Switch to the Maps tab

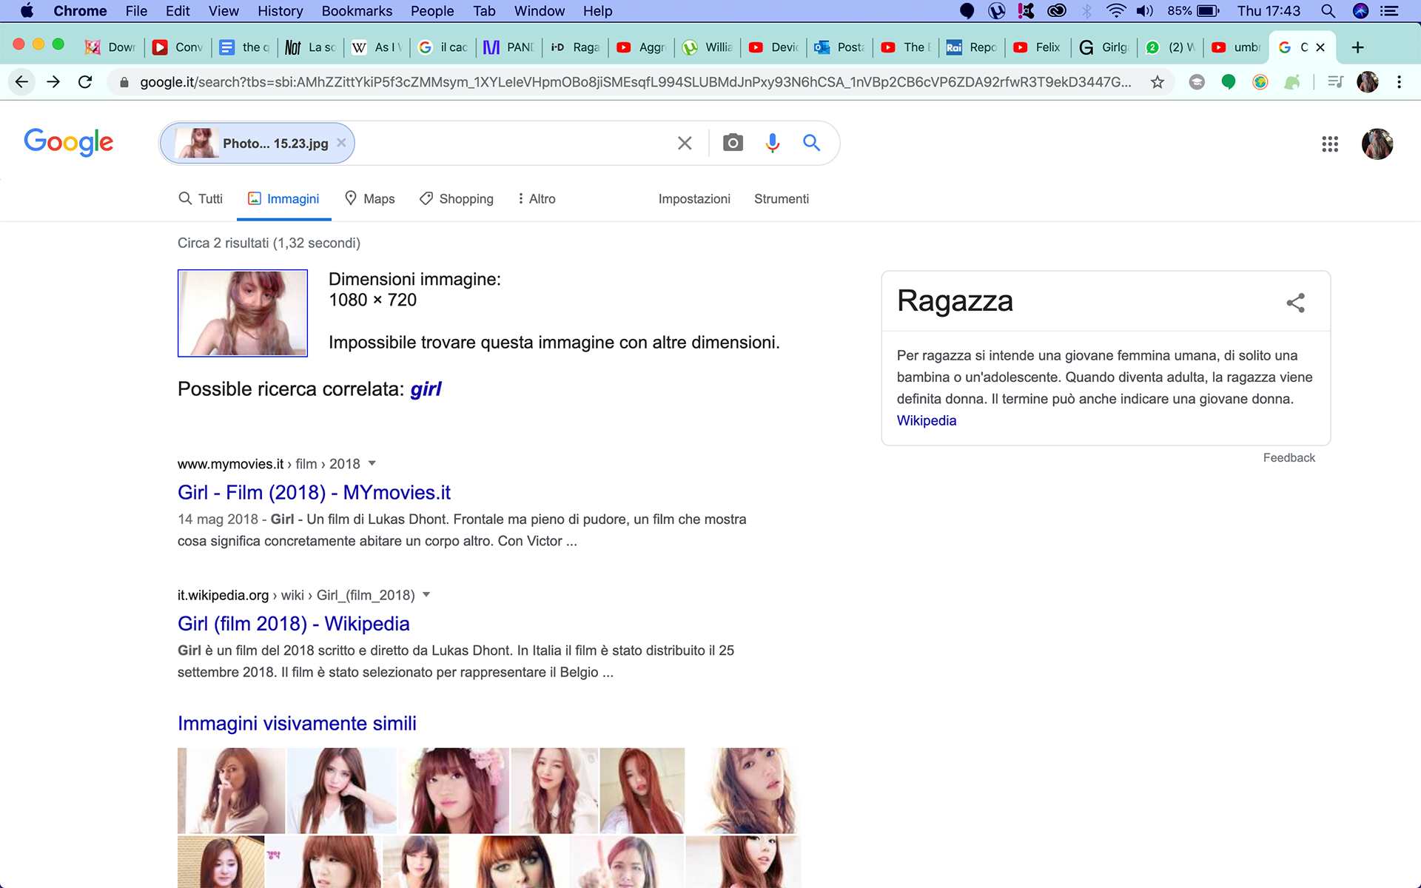coord(370,199)
